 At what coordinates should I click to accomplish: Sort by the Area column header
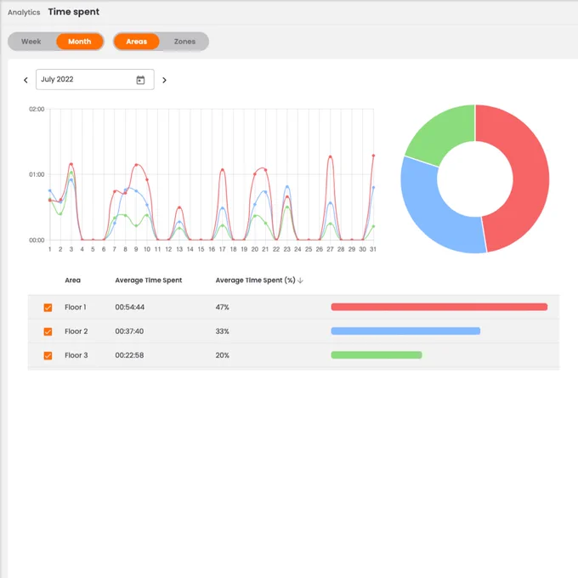[72, 280]
